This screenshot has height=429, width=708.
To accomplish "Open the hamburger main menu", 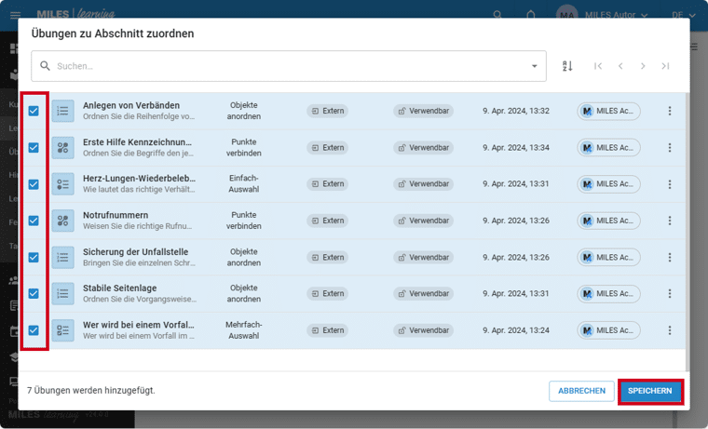I will click(15, 15).
